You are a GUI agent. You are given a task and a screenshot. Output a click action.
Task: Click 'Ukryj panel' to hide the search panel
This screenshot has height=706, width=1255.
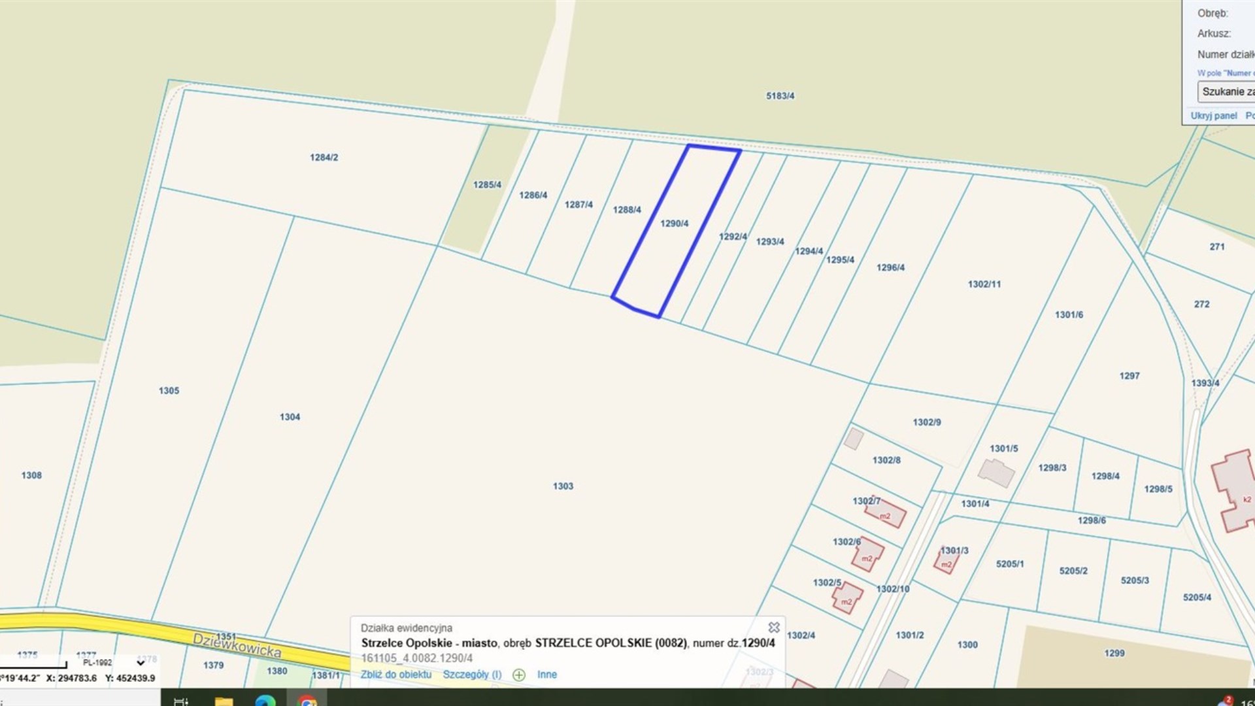1214,116
